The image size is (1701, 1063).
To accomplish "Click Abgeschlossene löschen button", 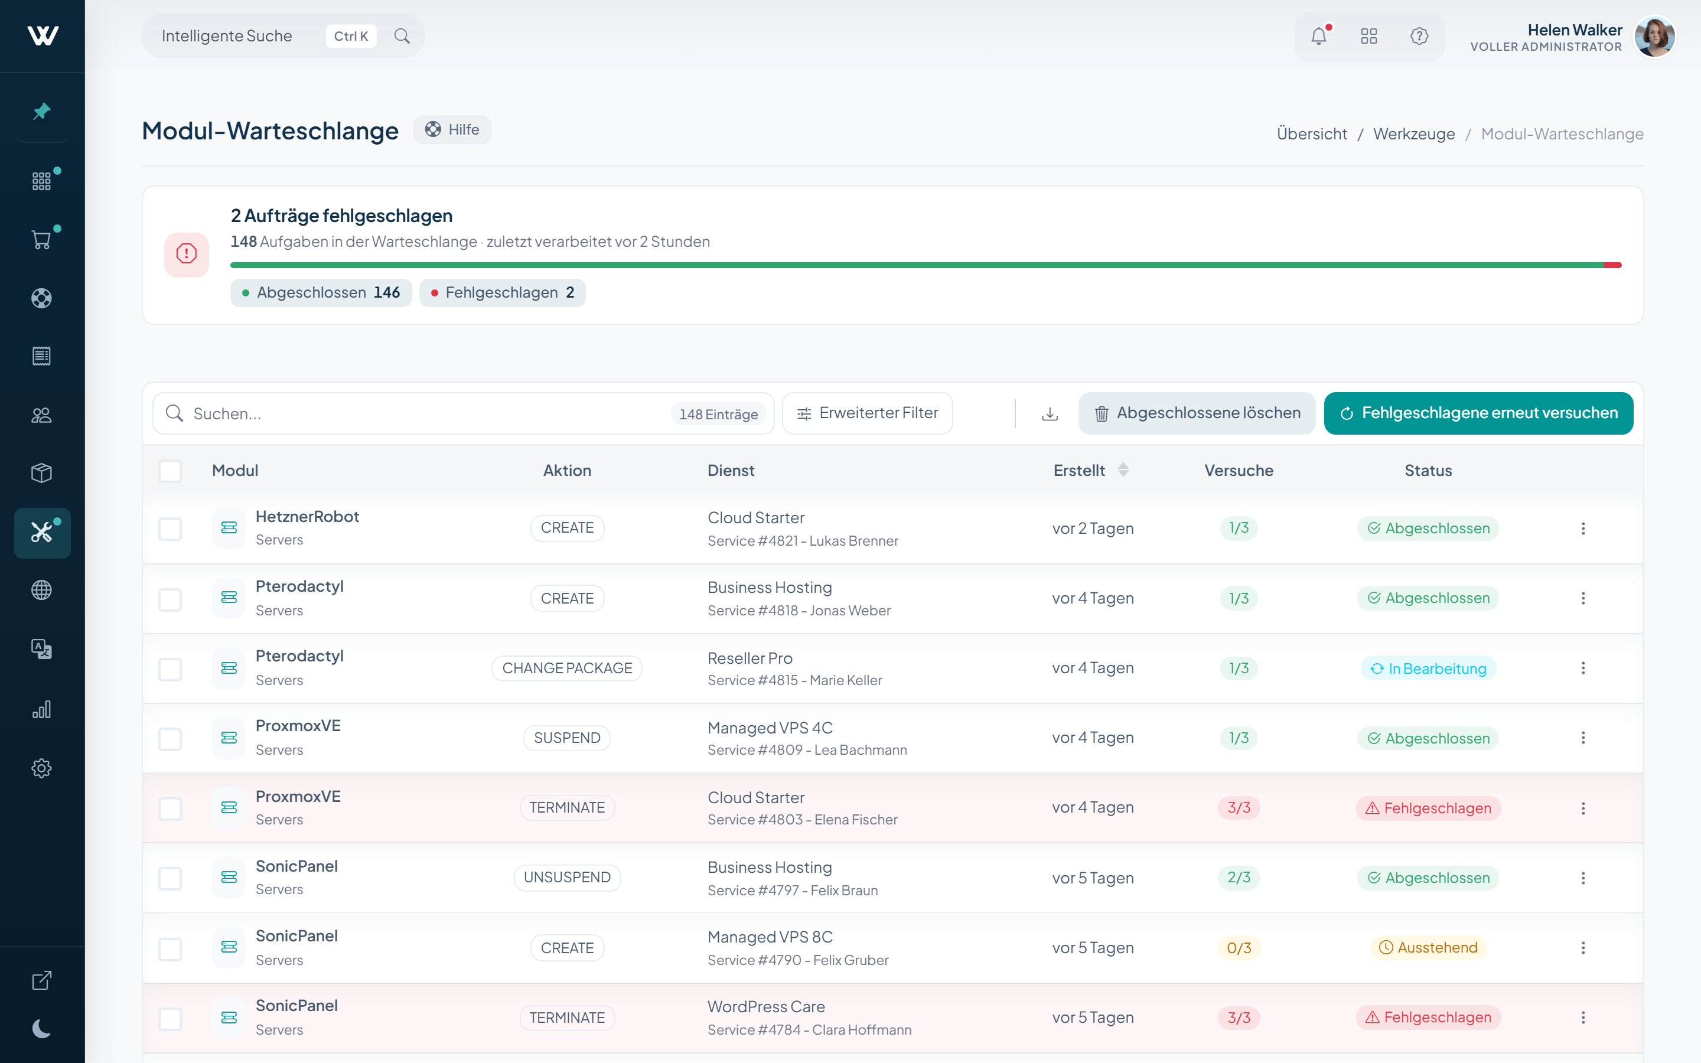I will (x=1197, y=413).
